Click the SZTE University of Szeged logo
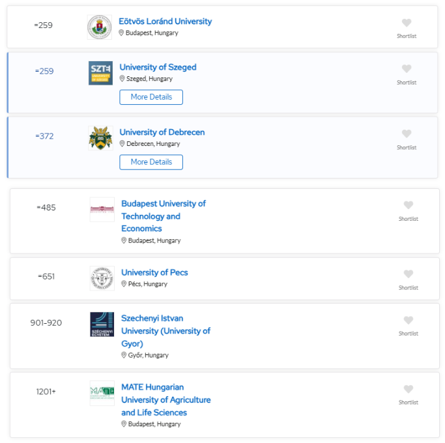 click(x=100, y=73)
